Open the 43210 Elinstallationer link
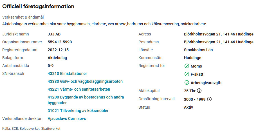The image size is (267, 132). click(67, 73)
